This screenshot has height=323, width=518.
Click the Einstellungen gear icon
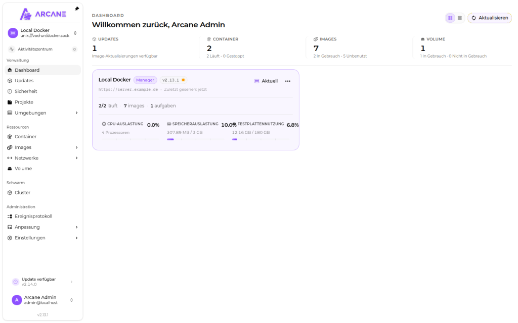click(10, 238)
